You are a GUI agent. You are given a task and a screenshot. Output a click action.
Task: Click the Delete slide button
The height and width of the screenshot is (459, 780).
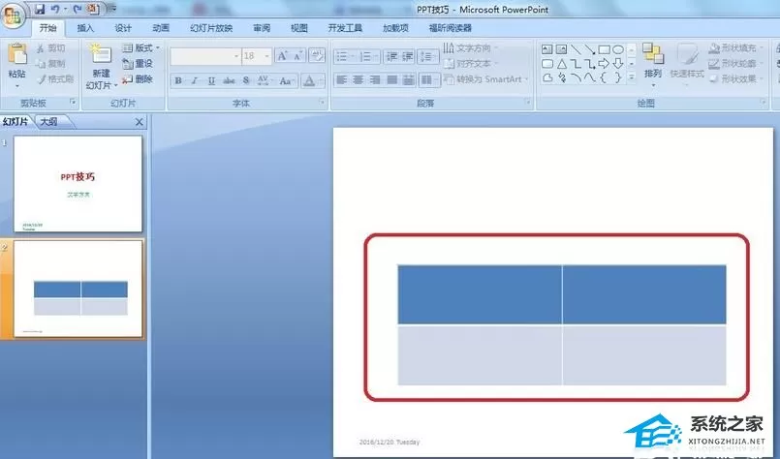pos(138,79)
